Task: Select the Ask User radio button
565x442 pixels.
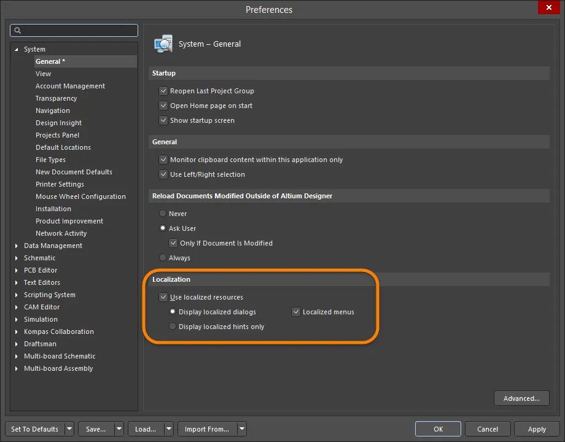Action: [x=163, y=228]
